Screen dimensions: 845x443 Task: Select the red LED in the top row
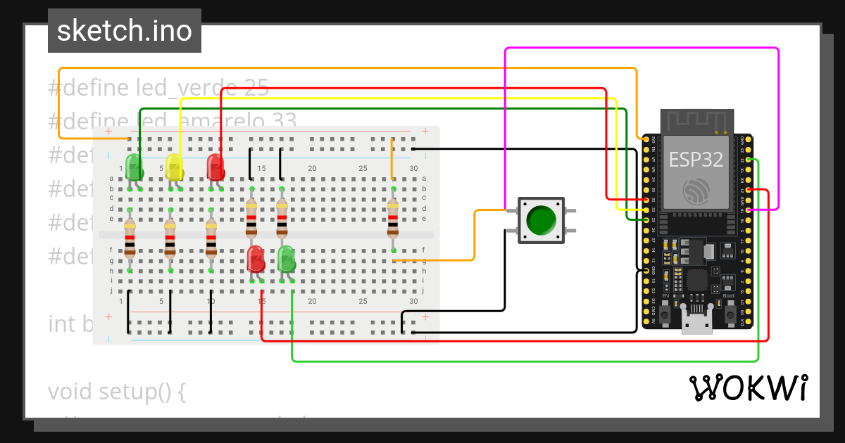coord(215,167)
